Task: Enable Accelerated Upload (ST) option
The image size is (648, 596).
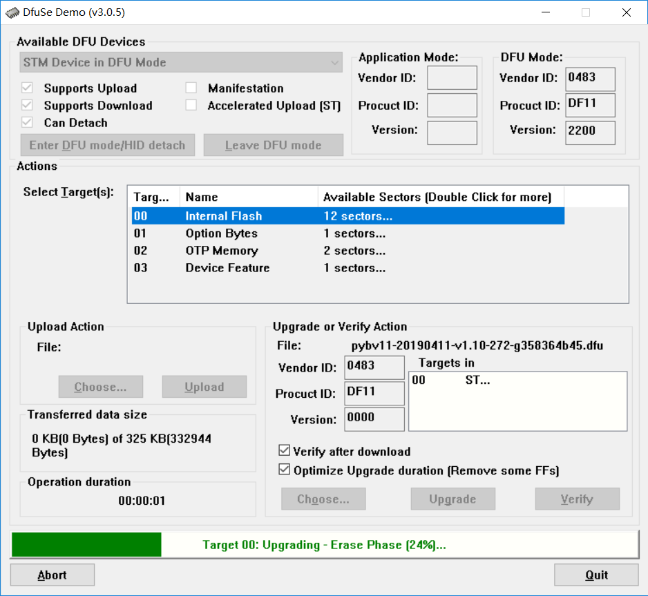Action: pyautogui.click(x=191, y=106)
